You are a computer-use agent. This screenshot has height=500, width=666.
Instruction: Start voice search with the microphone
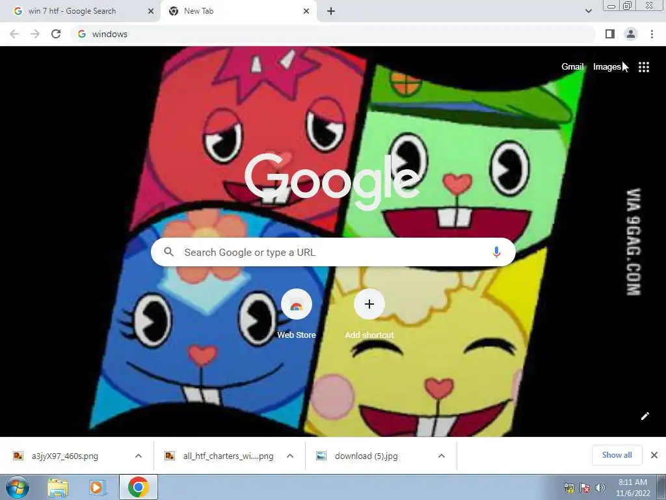click(x=496, y=252)
